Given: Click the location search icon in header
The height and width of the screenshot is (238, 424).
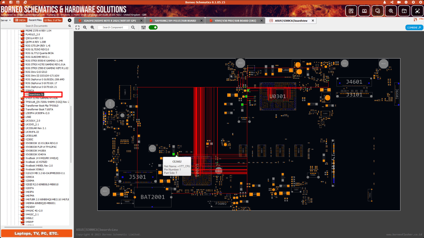Looking at the screenshot, I should (391, 11).
